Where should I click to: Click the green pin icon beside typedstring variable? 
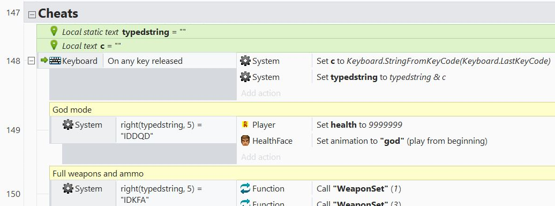[x=54, y=31]
